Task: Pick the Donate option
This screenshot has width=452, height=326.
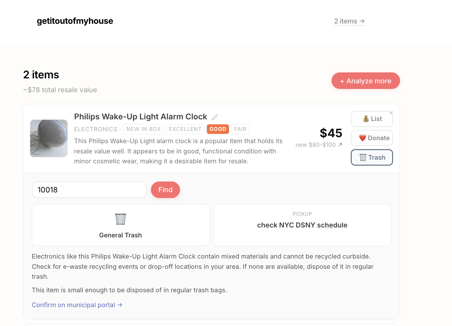Action: [x=372, y=138]
